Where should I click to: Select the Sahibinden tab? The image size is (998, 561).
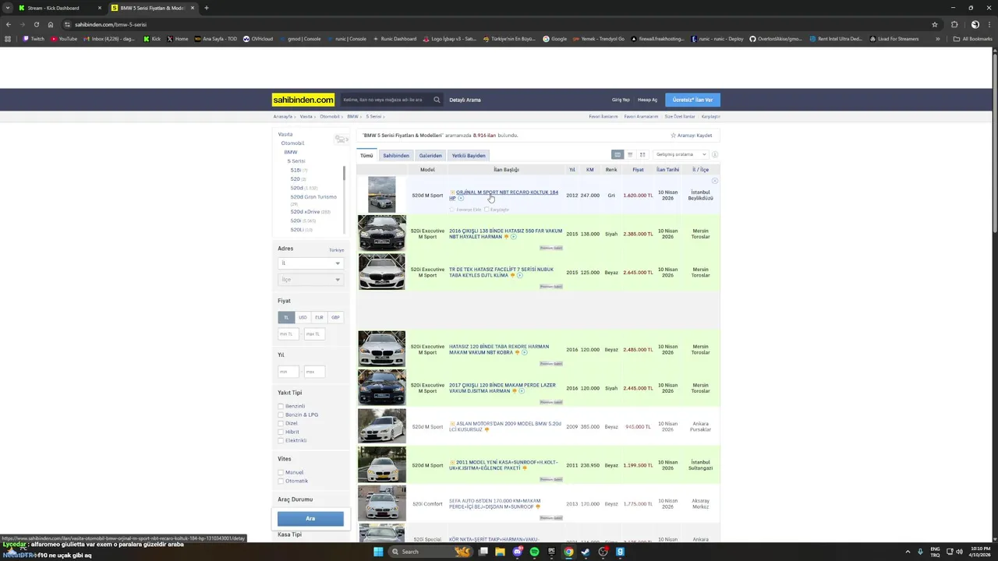click(x=396, y=155)
